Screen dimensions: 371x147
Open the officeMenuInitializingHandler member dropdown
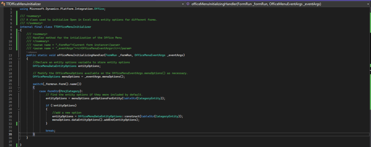368,4
